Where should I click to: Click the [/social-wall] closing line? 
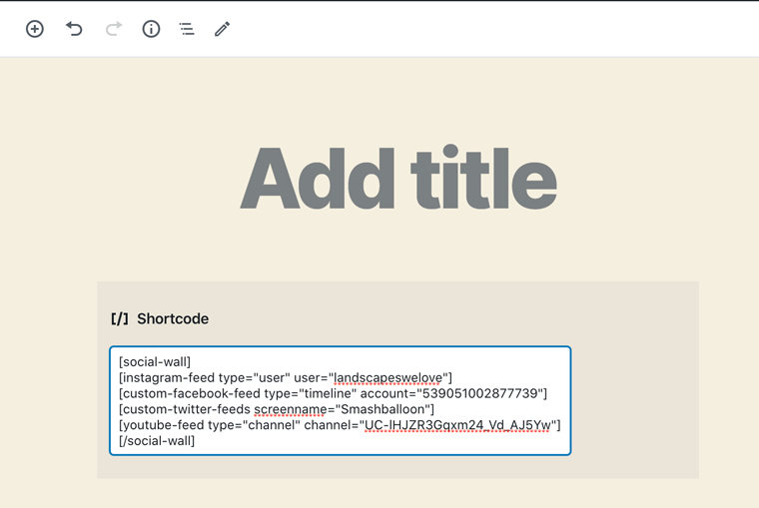pos(157,441)
